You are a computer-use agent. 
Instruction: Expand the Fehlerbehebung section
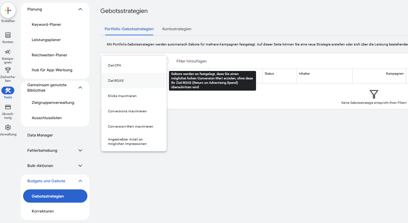pos(80,150)
